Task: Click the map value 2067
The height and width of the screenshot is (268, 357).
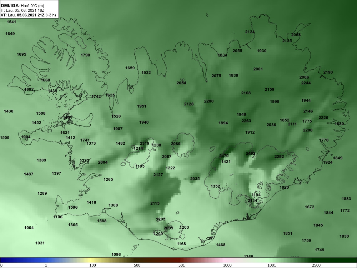Action: [167, 157]
